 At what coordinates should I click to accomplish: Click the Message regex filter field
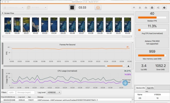(25, 92)
